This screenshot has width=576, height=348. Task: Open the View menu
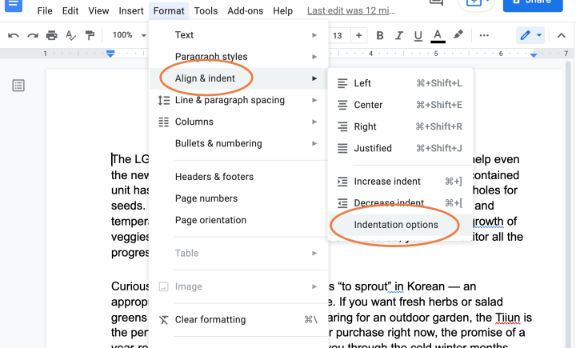98,11
